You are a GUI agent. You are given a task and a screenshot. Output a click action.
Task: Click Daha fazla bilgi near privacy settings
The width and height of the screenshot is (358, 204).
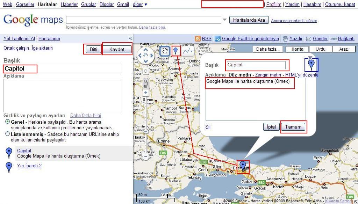86,116
